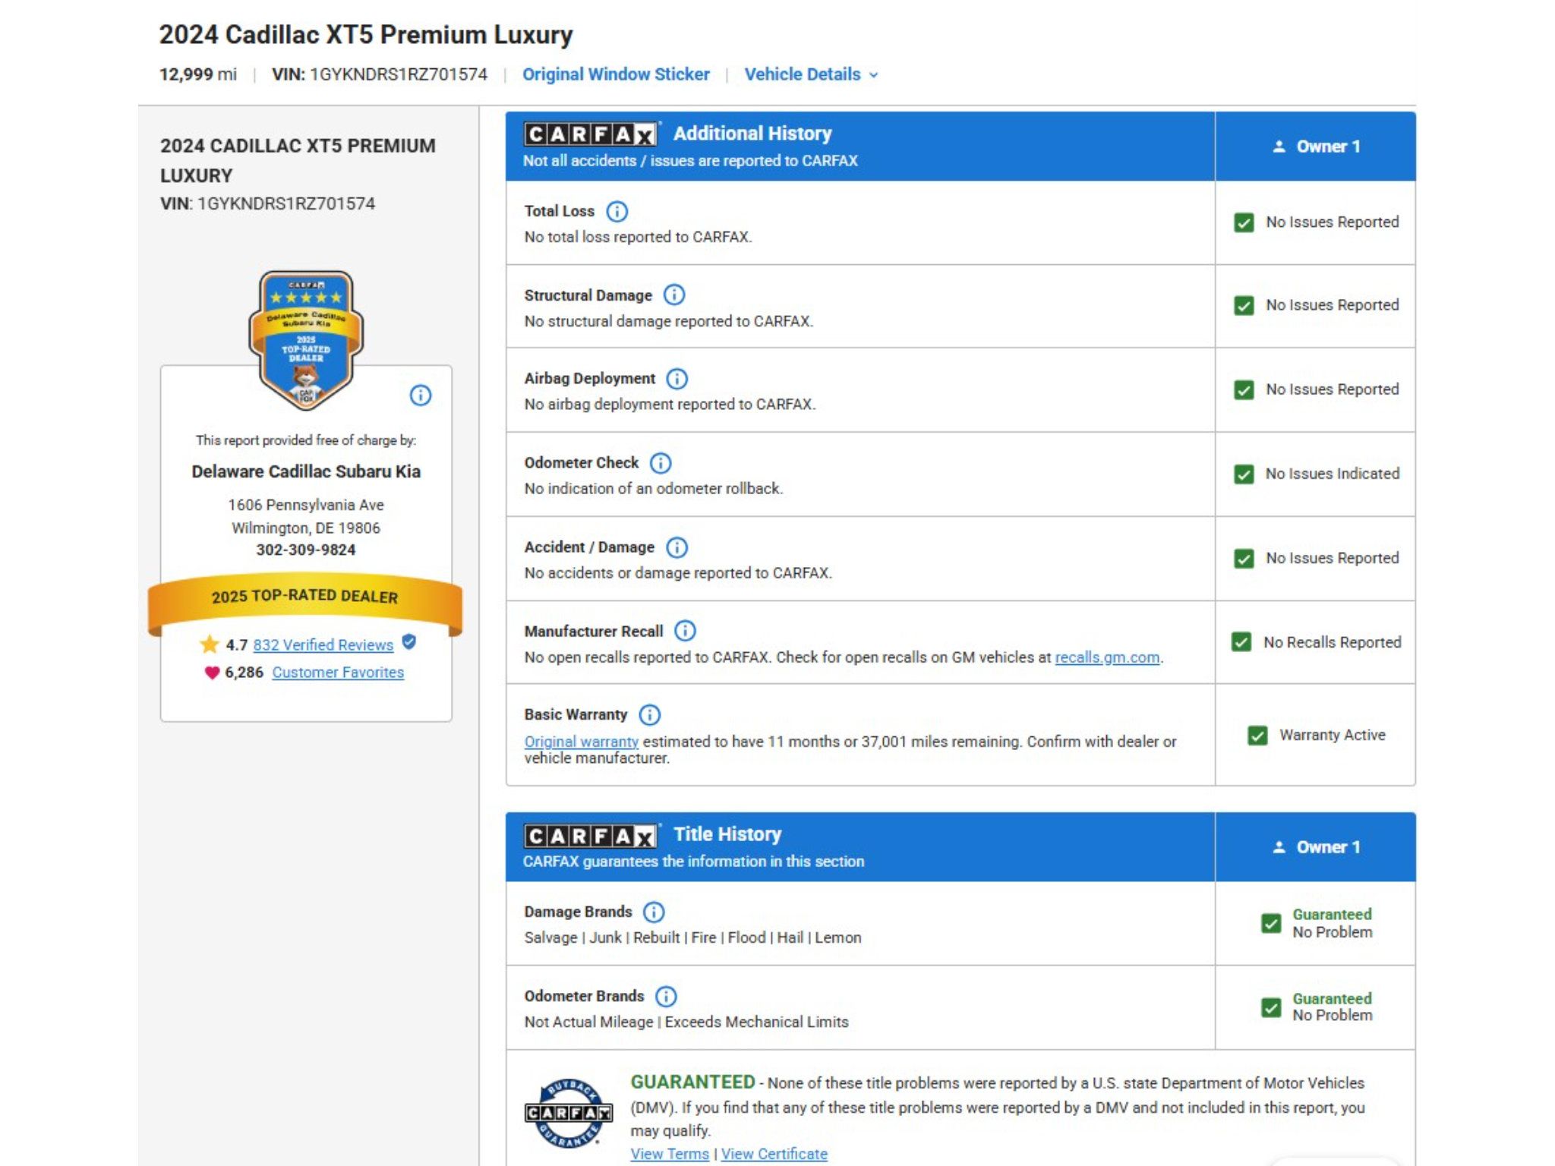
Task: Click the owner person icon in Additional History
Action: (x=1279, y=147)
